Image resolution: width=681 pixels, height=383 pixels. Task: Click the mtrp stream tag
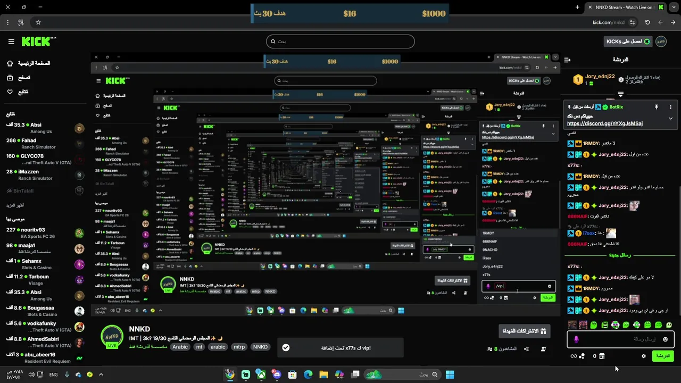point(239,347)
